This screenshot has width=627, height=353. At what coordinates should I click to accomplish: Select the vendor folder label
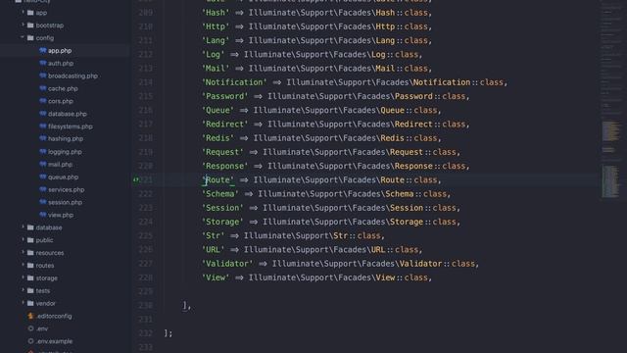click(x=46, y=303)
